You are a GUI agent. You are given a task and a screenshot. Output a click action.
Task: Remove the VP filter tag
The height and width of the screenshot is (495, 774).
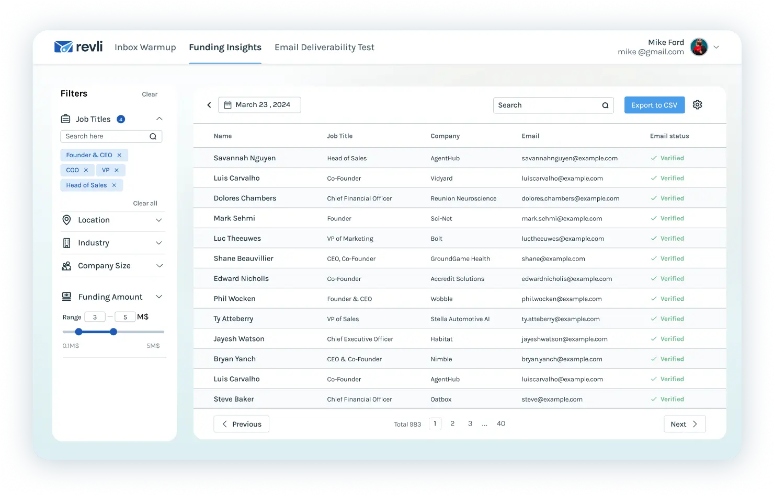tap(117, 170)
